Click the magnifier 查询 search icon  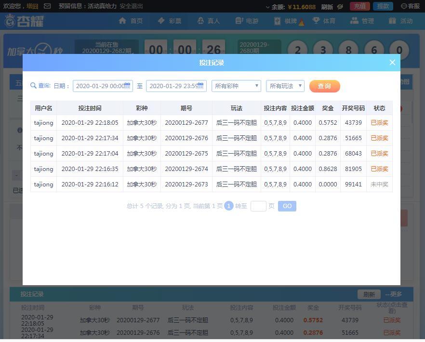click(33, 86)
